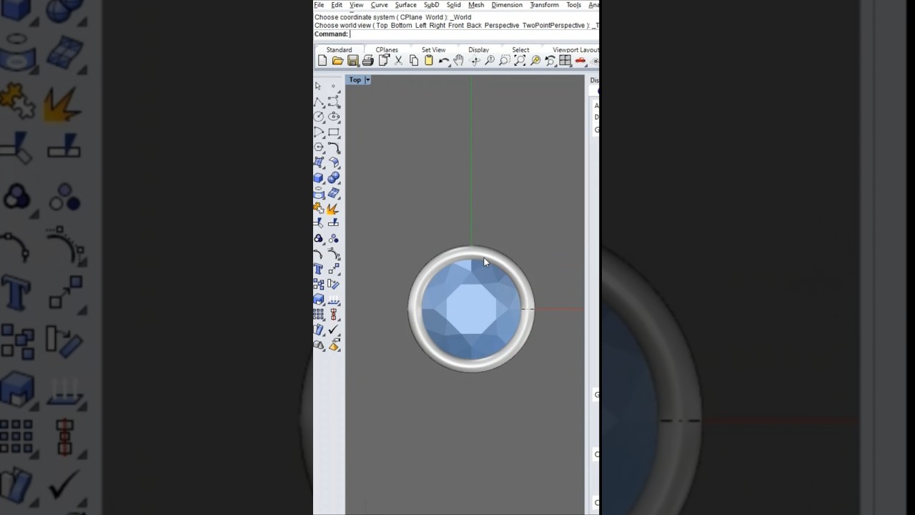Click the Zoom Window icon

505,61
